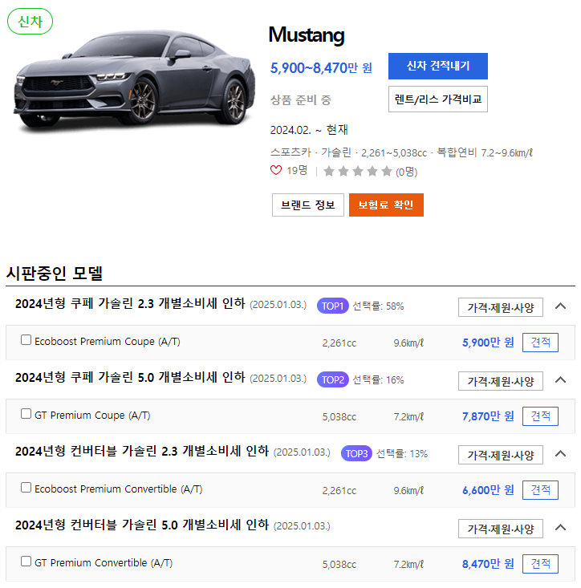The width and height of the screenshot is (581, 588).
Task: Click the 2024년형 컨버터블 가솔린 5.0 heading
Action: [x=142, y=525]
